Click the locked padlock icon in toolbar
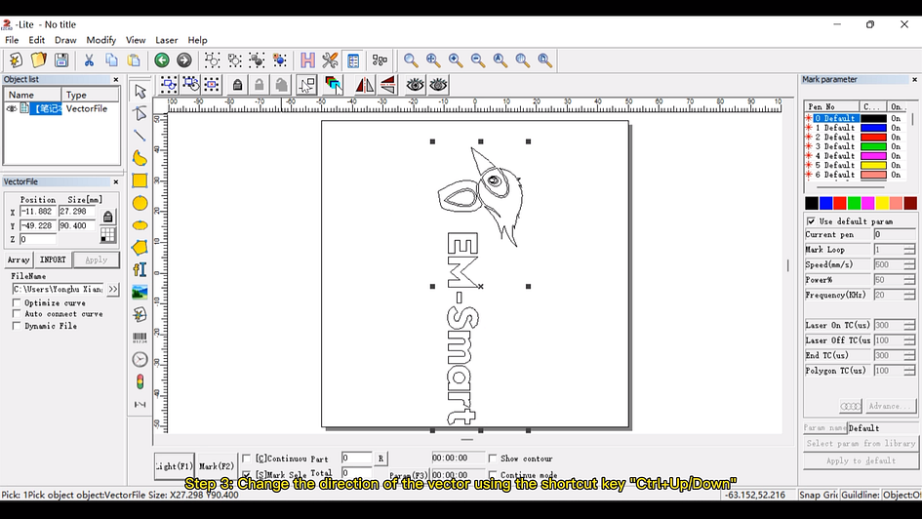This screenshot has height=519, width=922. pyautogui.click(x=237, y=85)
